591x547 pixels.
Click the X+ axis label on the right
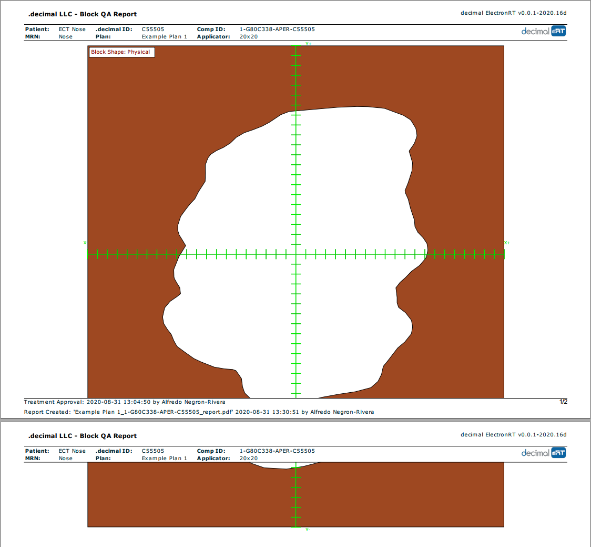tap(507, 243)
